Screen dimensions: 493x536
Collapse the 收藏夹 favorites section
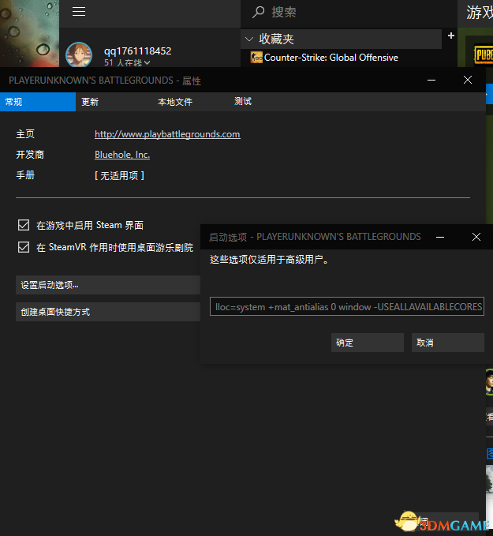250,39
